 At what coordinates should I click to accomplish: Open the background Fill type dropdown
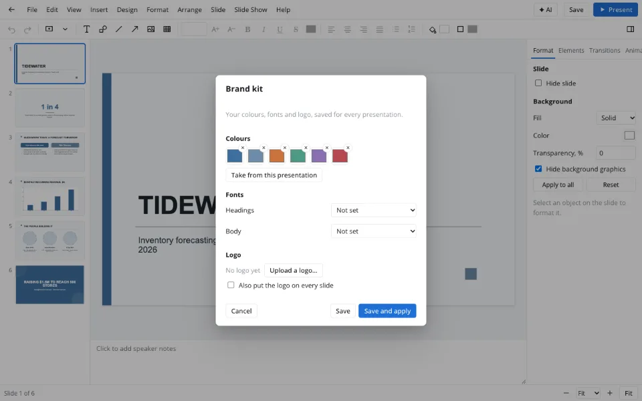616,118
